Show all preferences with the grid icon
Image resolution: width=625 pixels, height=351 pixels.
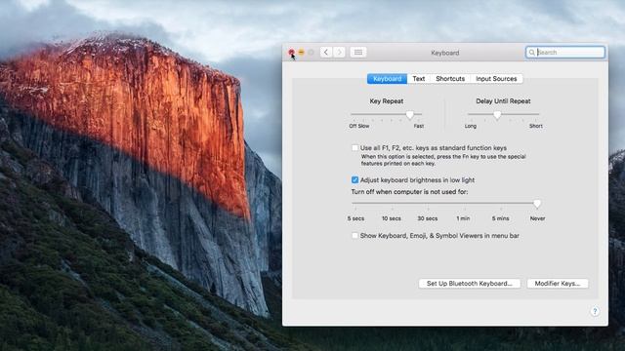pyautogui.click(x=358, y=52)
